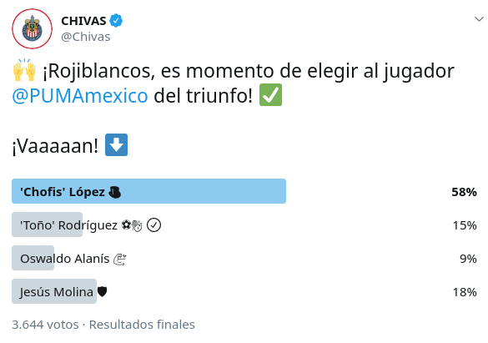Click the flexed bicep emoji

click(x=119, y=259)
